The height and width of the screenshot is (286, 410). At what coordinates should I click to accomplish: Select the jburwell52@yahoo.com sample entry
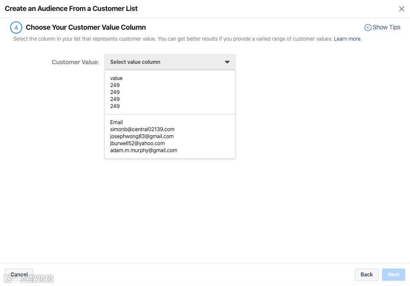(137, 143)
